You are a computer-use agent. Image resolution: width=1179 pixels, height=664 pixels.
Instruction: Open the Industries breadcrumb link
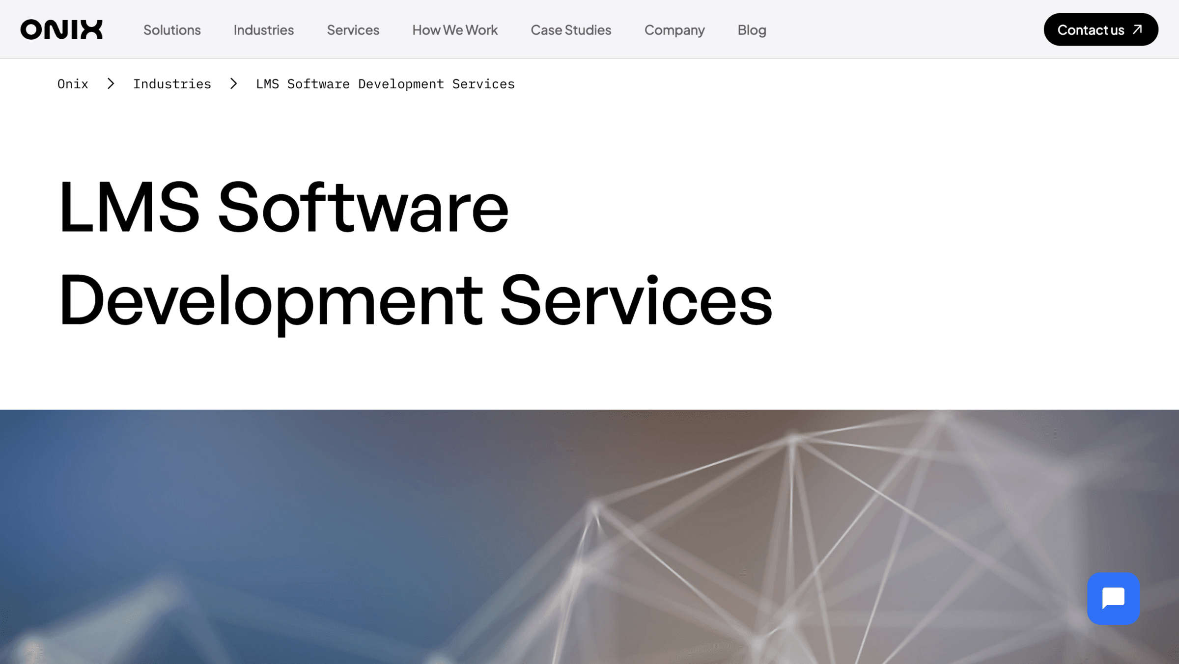[x=172, y=84]
